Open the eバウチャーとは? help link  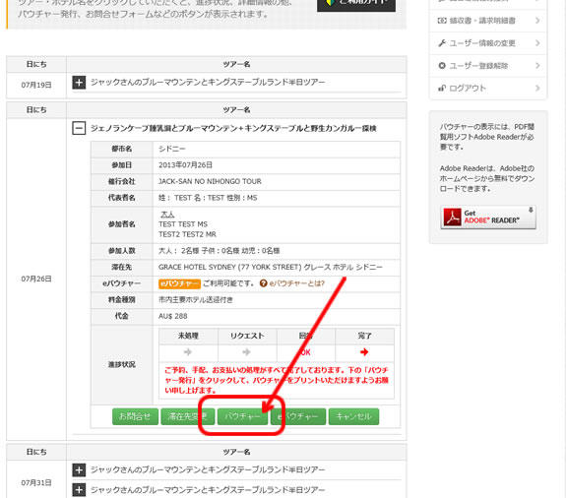click(x=297, y=283)
